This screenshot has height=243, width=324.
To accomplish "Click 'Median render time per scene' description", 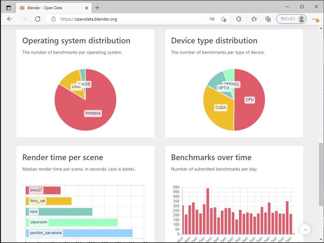I will 79,169.
